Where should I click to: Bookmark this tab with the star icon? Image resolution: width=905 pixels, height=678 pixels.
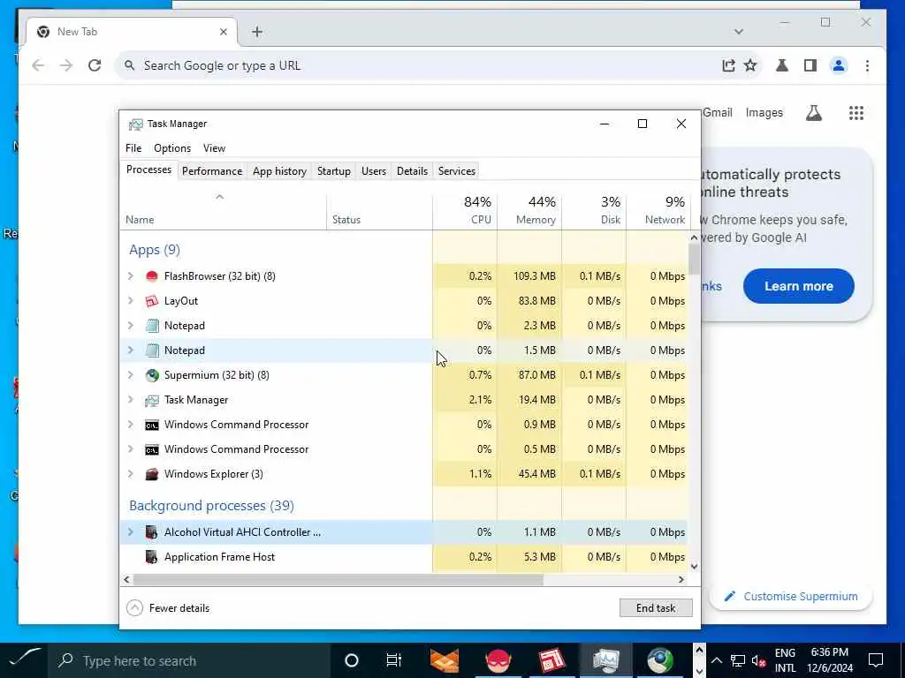pyautogui.click(x=750, y=65)
